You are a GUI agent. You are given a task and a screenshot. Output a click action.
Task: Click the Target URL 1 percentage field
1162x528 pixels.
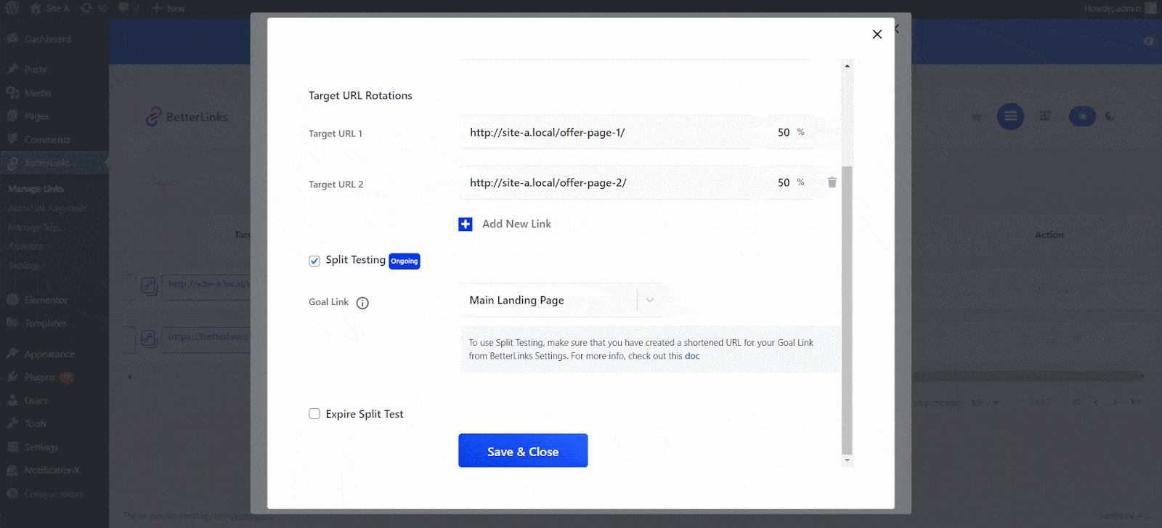pos(783,133)
